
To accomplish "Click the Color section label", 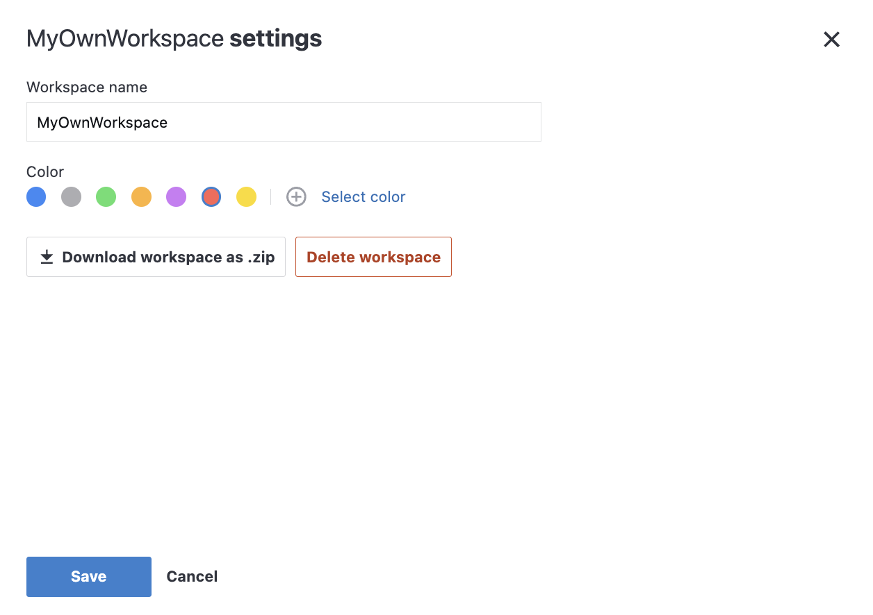I will (x=44, y=171).
